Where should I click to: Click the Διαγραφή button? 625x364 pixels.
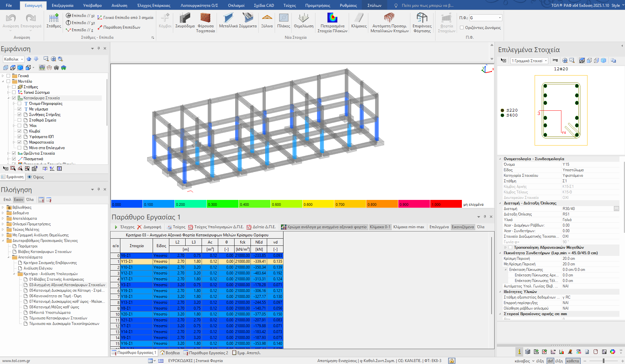[x=149, y=227]
